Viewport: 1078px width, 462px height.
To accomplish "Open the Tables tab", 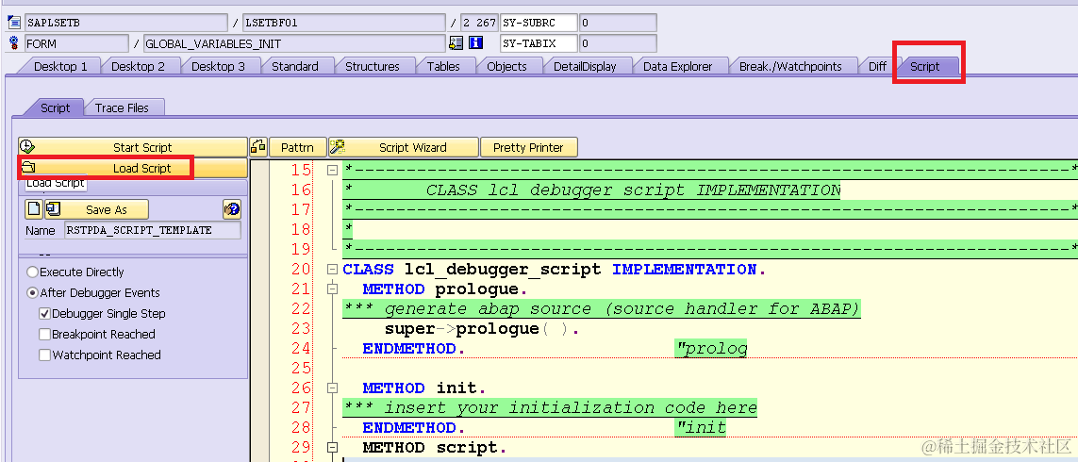I will 443,67.
